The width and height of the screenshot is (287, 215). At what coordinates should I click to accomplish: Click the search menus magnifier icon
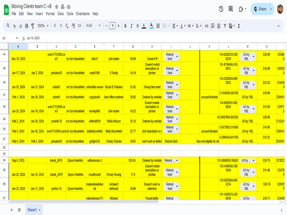8,26
